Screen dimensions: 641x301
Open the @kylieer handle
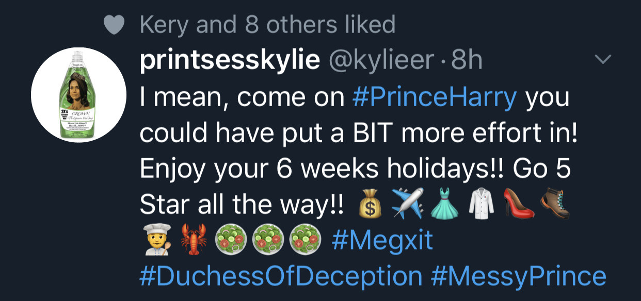pyautogui.click(x=380, y=61)
